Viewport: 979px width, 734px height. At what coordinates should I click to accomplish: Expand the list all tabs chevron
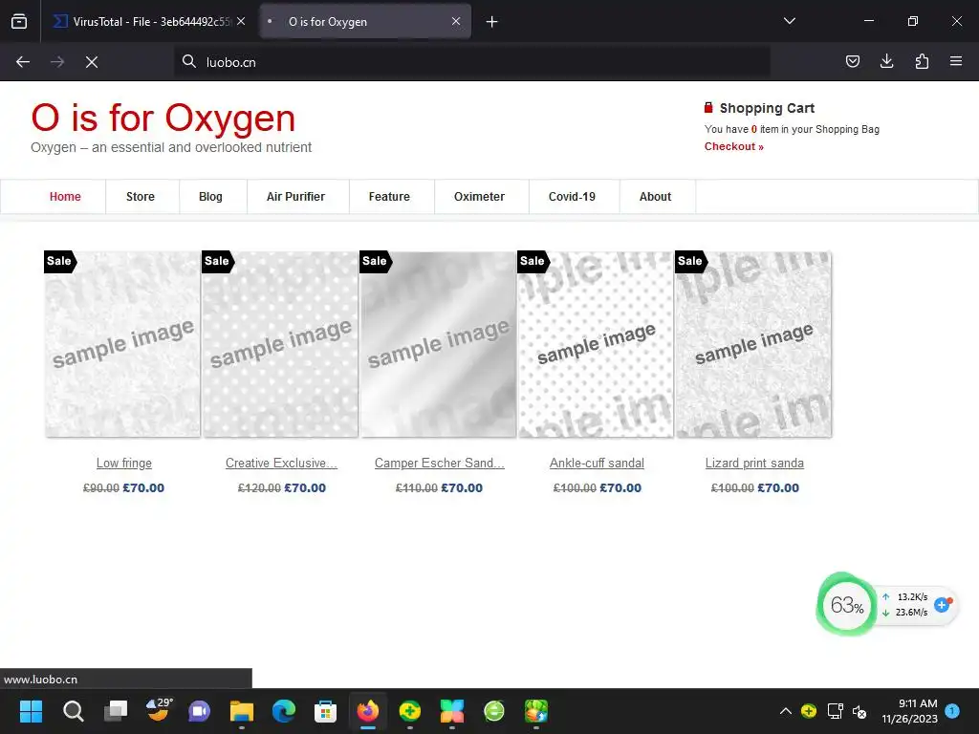tap(790, 21)
